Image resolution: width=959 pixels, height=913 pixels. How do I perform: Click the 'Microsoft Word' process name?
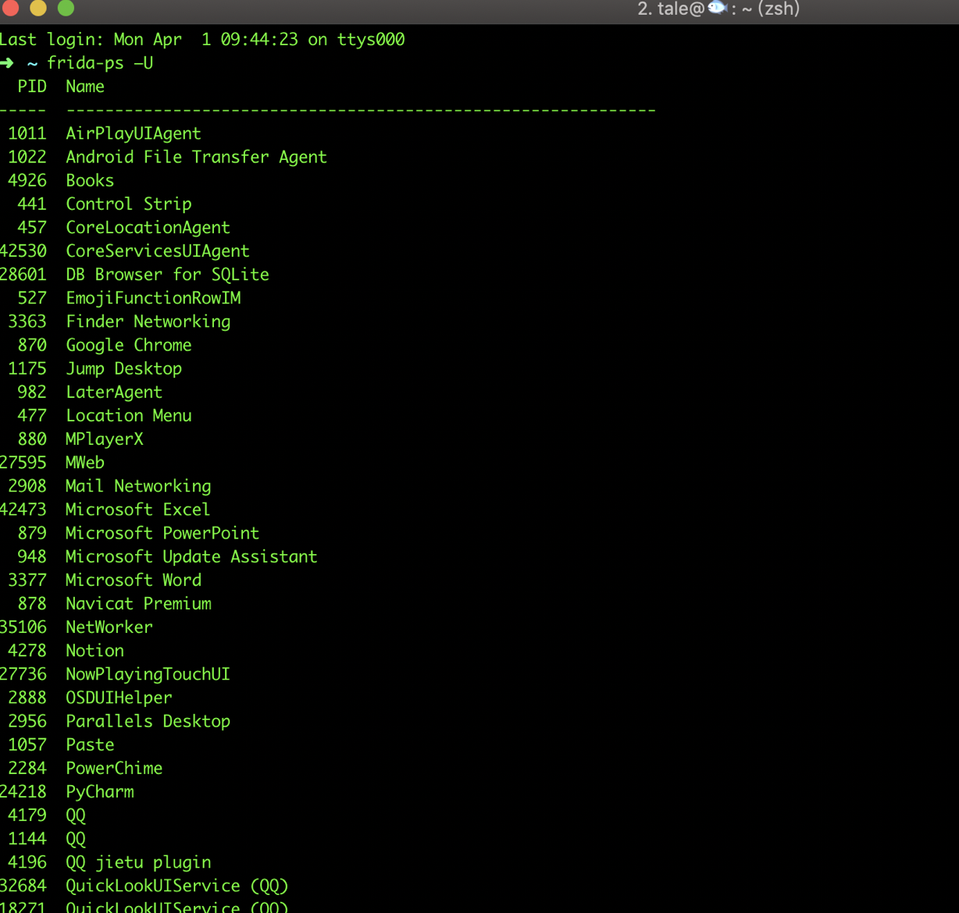[134, 580]
